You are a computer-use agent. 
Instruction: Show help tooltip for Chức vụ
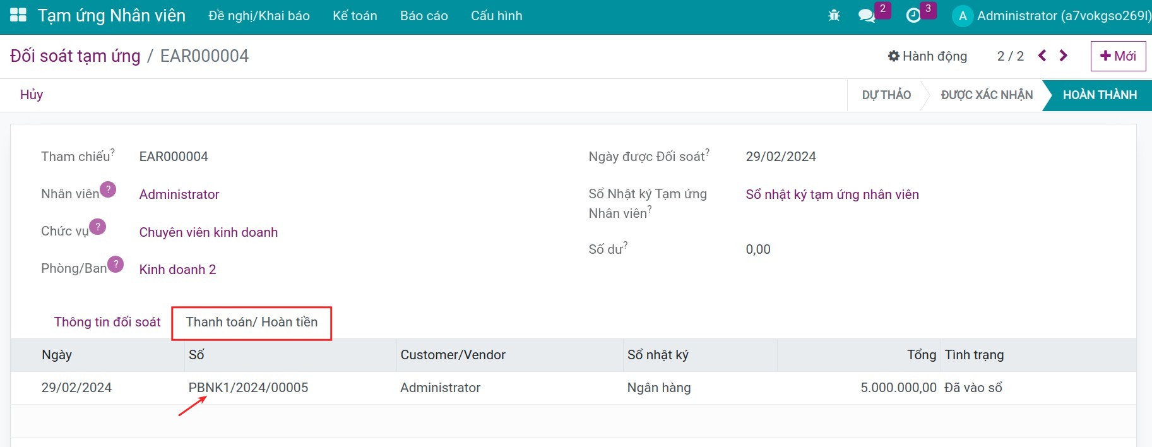(97, 227)
